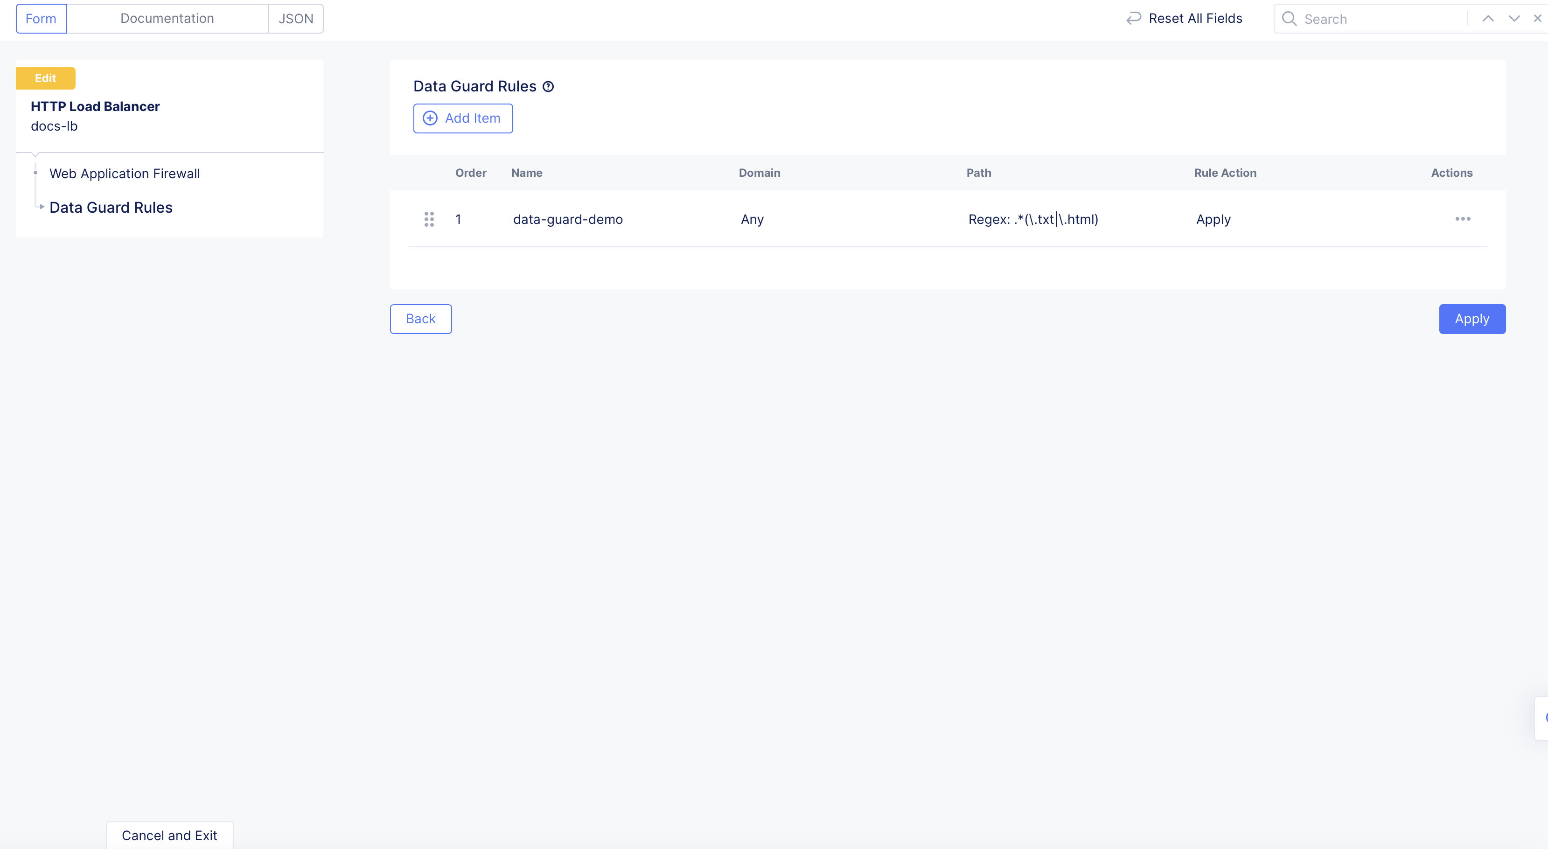The height and width of the screenshot is (849, 1548).
Task: Go to previous search result arrow
Action: click(1488, 19)
